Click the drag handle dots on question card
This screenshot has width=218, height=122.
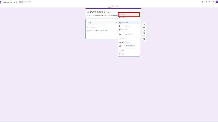pyautogui.click(x=113, y=20)
